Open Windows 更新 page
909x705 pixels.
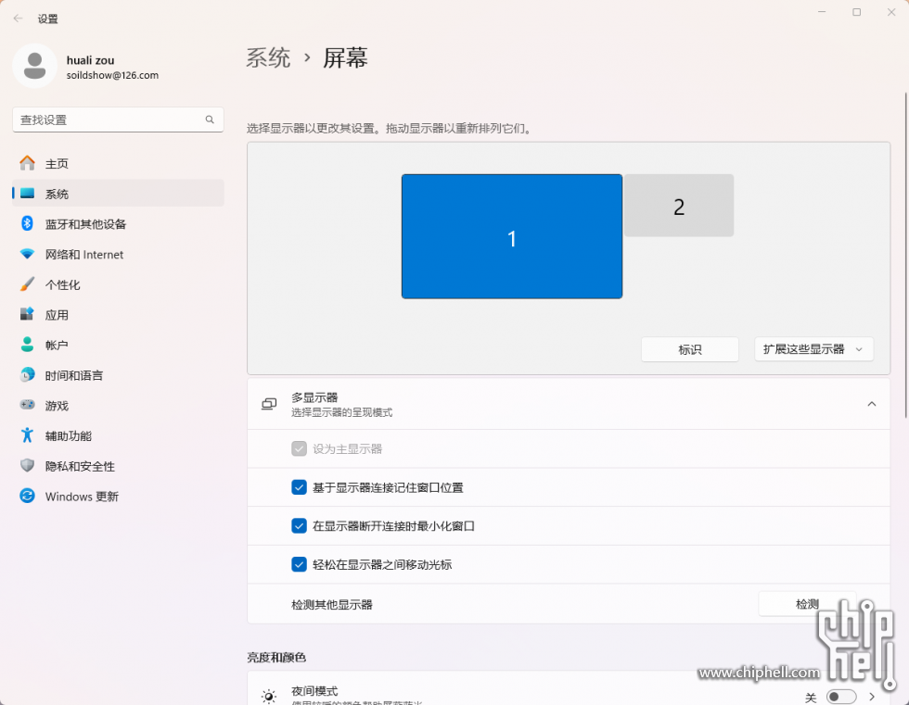click(x=119, y=496)
